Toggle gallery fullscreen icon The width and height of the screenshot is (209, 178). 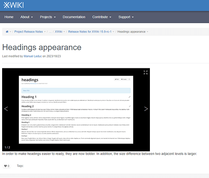tap(146, 72)
